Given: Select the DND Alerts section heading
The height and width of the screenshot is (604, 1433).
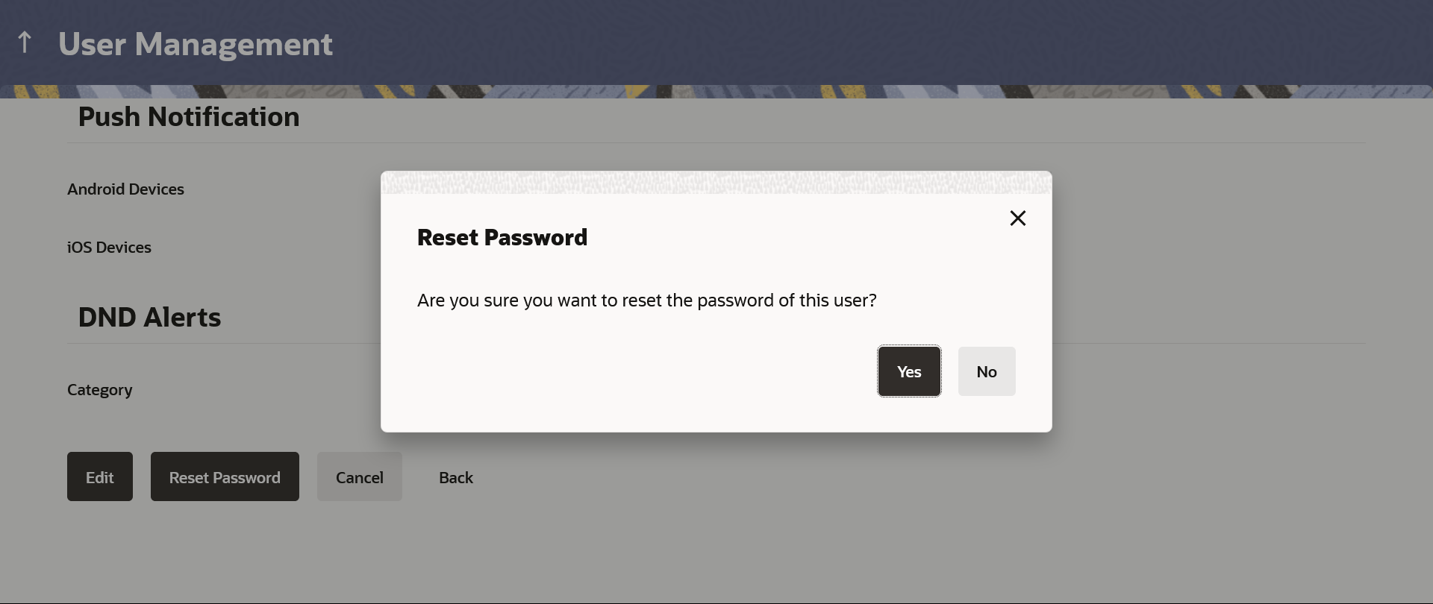Looking at the screenshot, I should pos(149,318).
